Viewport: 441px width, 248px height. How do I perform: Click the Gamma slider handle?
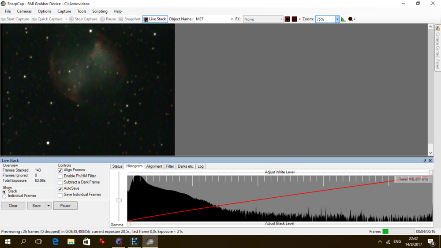click(119, 200)
